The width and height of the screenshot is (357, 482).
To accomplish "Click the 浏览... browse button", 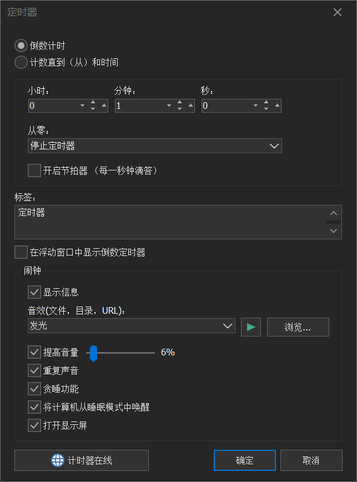I will point(298,327).
